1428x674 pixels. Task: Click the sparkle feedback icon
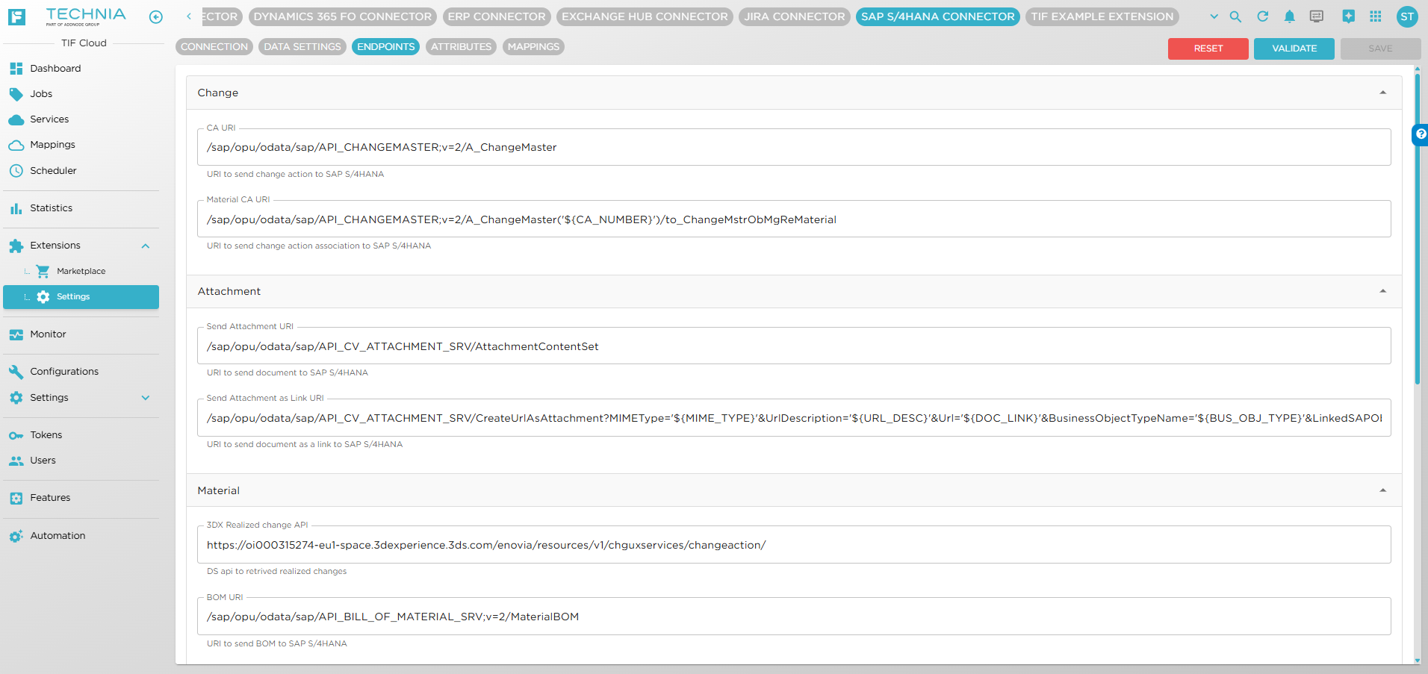tap(1348, 16)
